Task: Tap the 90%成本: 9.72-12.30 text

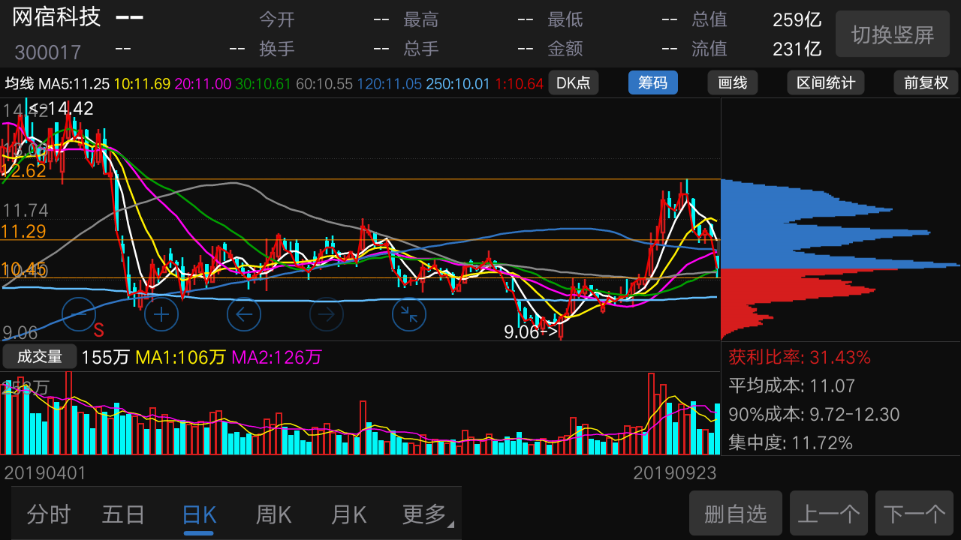Action: pyautogui.click(x=814, y=414)
